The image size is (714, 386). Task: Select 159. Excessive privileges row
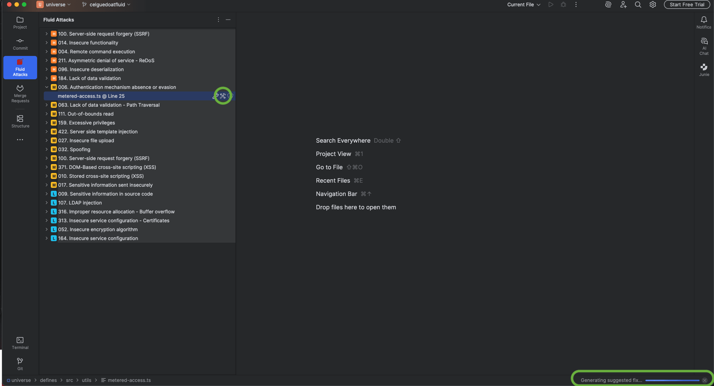(139, 123)
